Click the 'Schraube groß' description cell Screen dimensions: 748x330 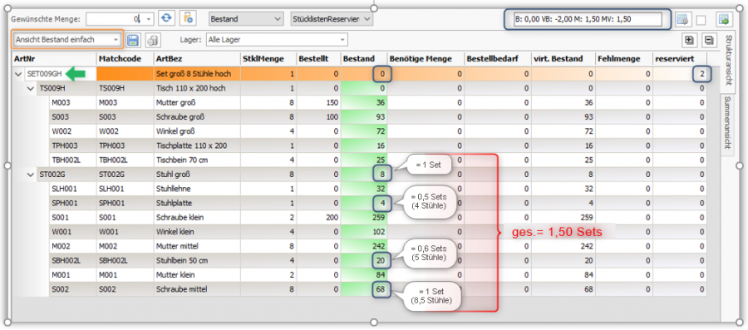click(x=197, y=117)
